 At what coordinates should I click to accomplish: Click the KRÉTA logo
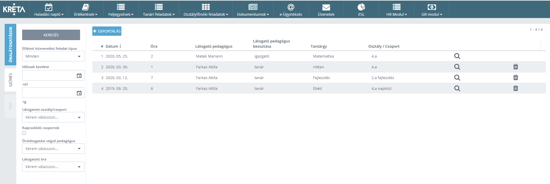(14, 9)
